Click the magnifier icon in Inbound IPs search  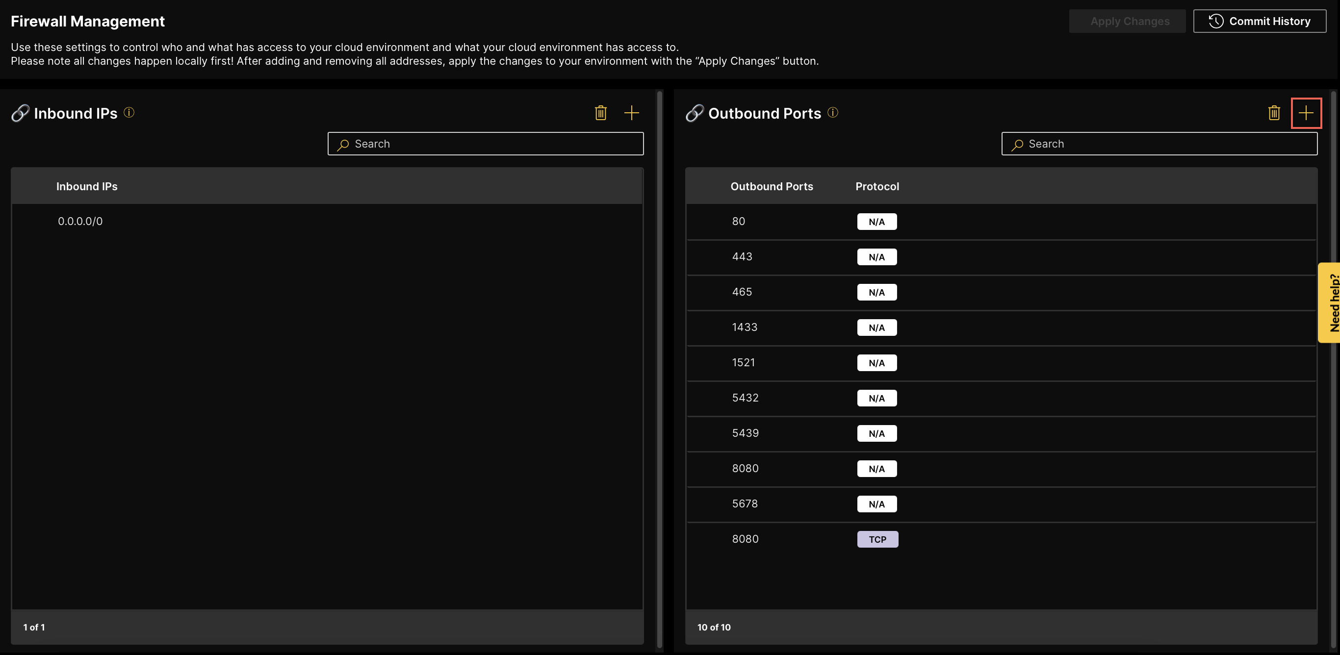coord(343,144)
